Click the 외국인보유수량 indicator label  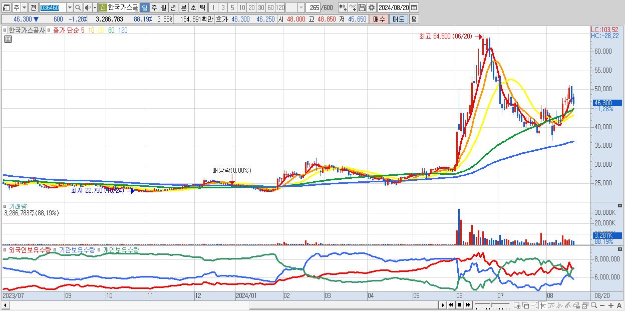coord(30,249)
